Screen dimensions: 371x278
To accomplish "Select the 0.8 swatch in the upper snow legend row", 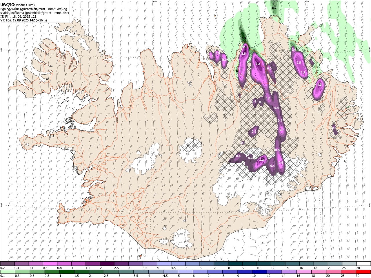I will 64,264.
